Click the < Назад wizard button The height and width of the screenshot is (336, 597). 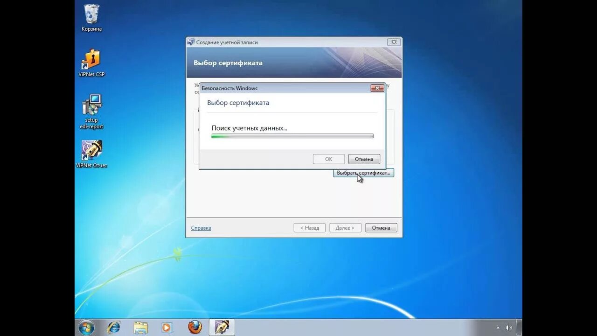pyautogui.click(x=310, y=228)
